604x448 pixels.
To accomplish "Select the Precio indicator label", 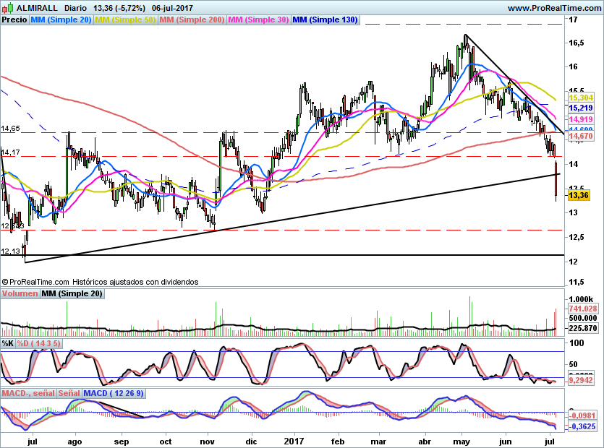I will click(14, 20).
